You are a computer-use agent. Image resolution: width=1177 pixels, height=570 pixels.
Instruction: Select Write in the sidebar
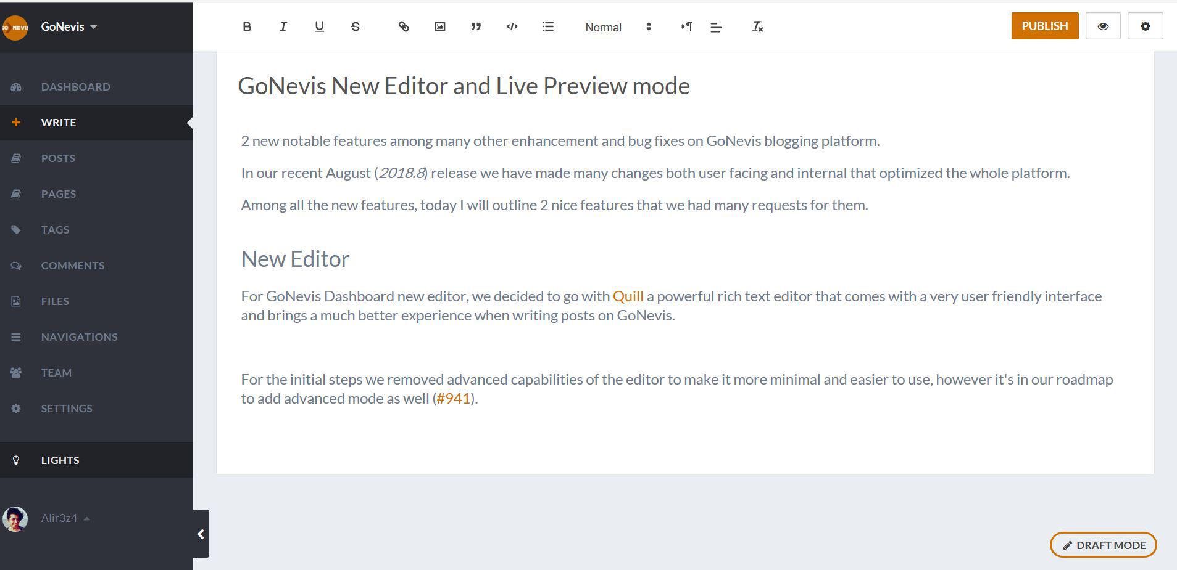[96, 123]
